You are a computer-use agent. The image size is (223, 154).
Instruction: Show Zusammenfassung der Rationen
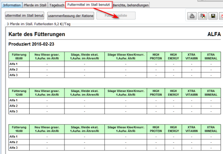tap(71, 16)
